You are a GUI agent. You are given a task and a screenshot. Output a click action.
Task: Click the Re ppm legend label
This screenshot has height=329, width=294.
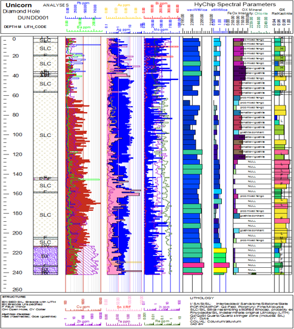click(x=162, y=321)
